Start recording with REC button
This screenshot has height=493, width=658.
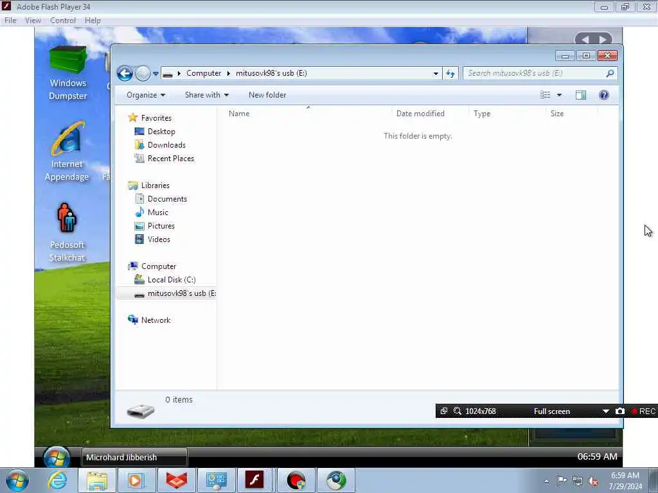pyautogui.click(x=643, y=411)
